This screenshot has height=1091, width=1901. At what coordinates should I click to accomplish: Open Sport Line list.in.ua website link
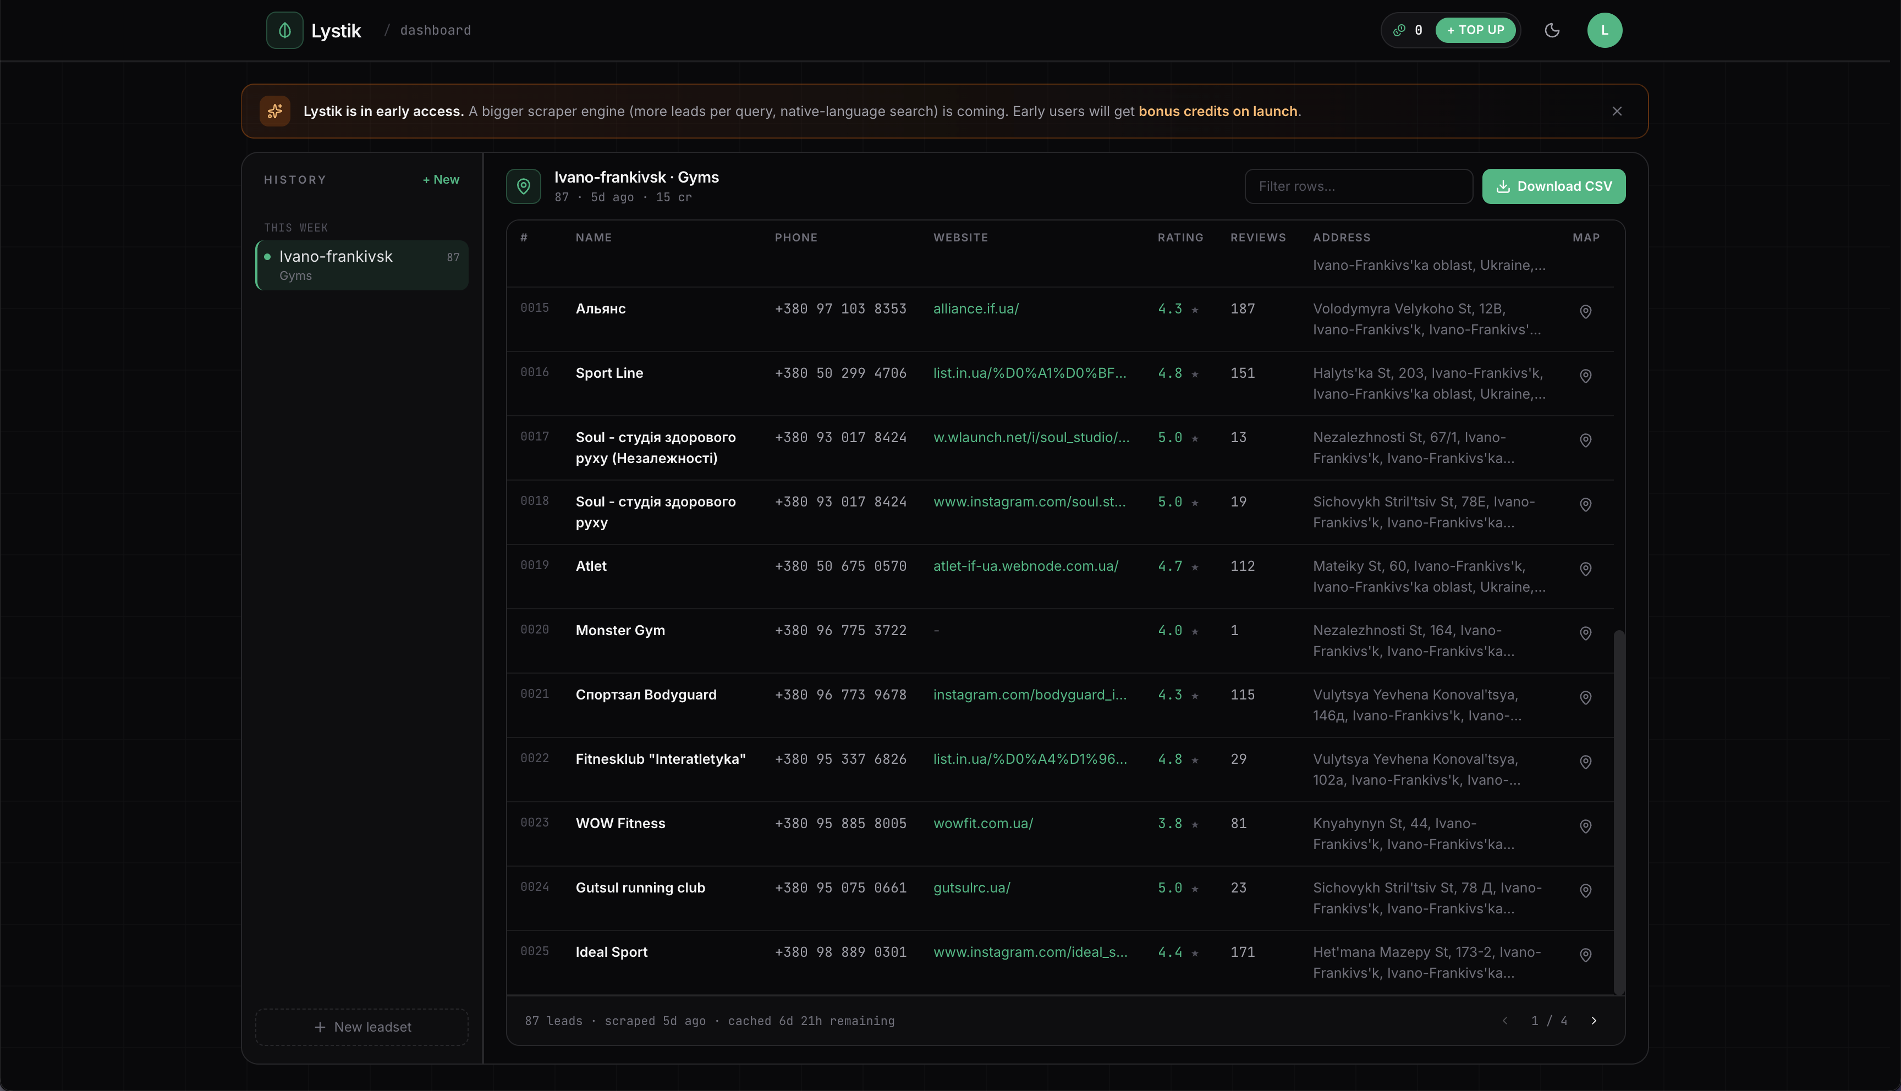point(1030,373)
